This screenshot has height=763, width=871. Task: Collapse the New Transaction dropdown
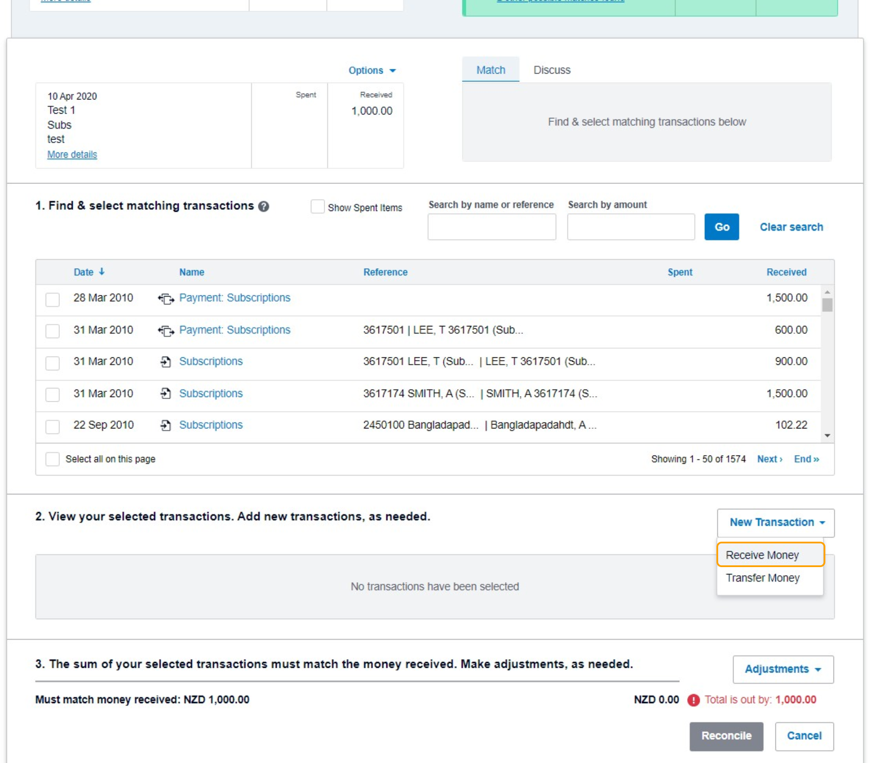[776, 522]
